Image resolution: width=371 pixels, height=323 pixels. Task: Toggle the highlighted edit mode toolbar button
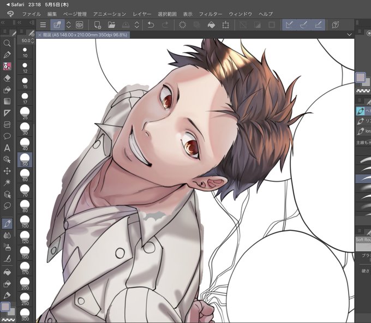pyautogui.click(x=57, y=25)
